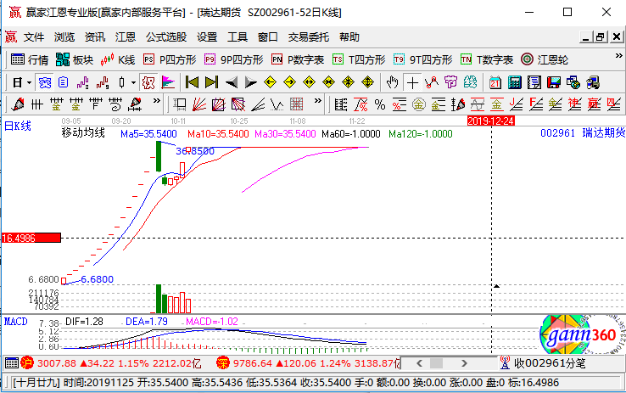Open the T四方形 tool
Screen dimensions: 626x393
coord(360,60)
